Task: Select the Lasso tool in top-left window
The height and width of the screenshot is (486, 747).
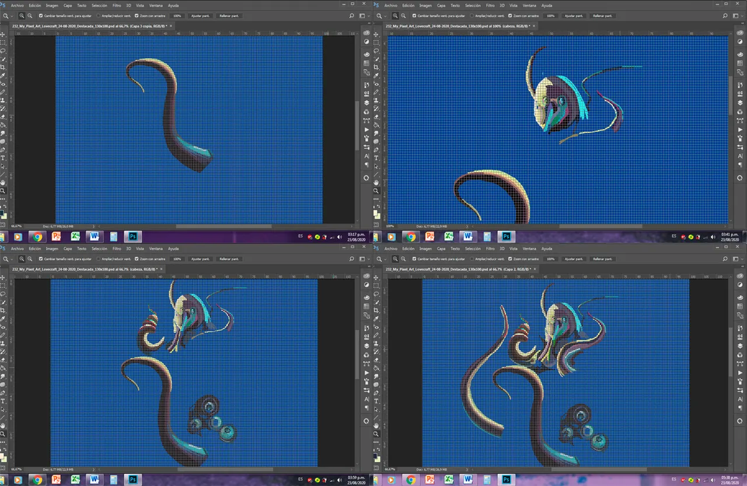Action: point(3,51)
